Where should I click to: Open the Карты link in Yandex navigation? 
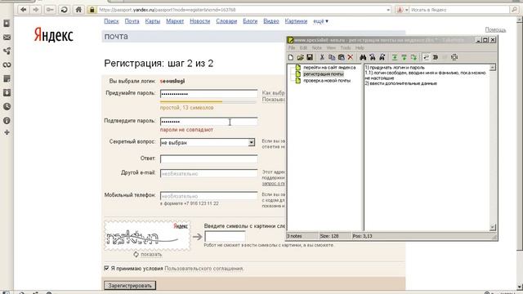click(153, 21)
